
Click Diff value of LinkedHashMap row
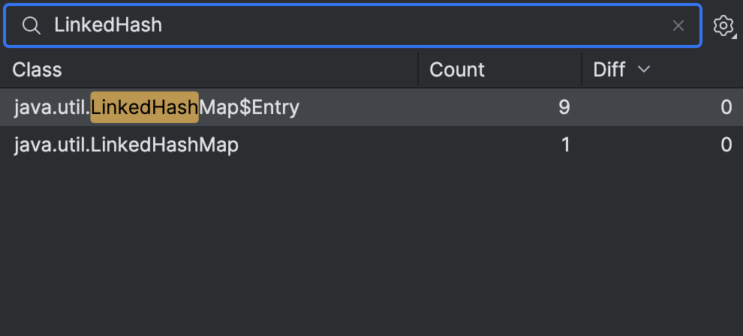[x=726, y=145]
